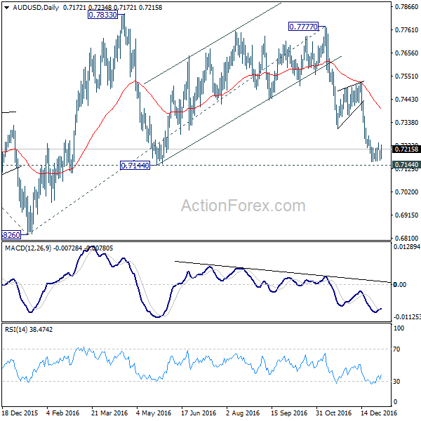Select the 0.77770 price label
This screenshot has width=421, height=421.
click(x=303, y=27)
